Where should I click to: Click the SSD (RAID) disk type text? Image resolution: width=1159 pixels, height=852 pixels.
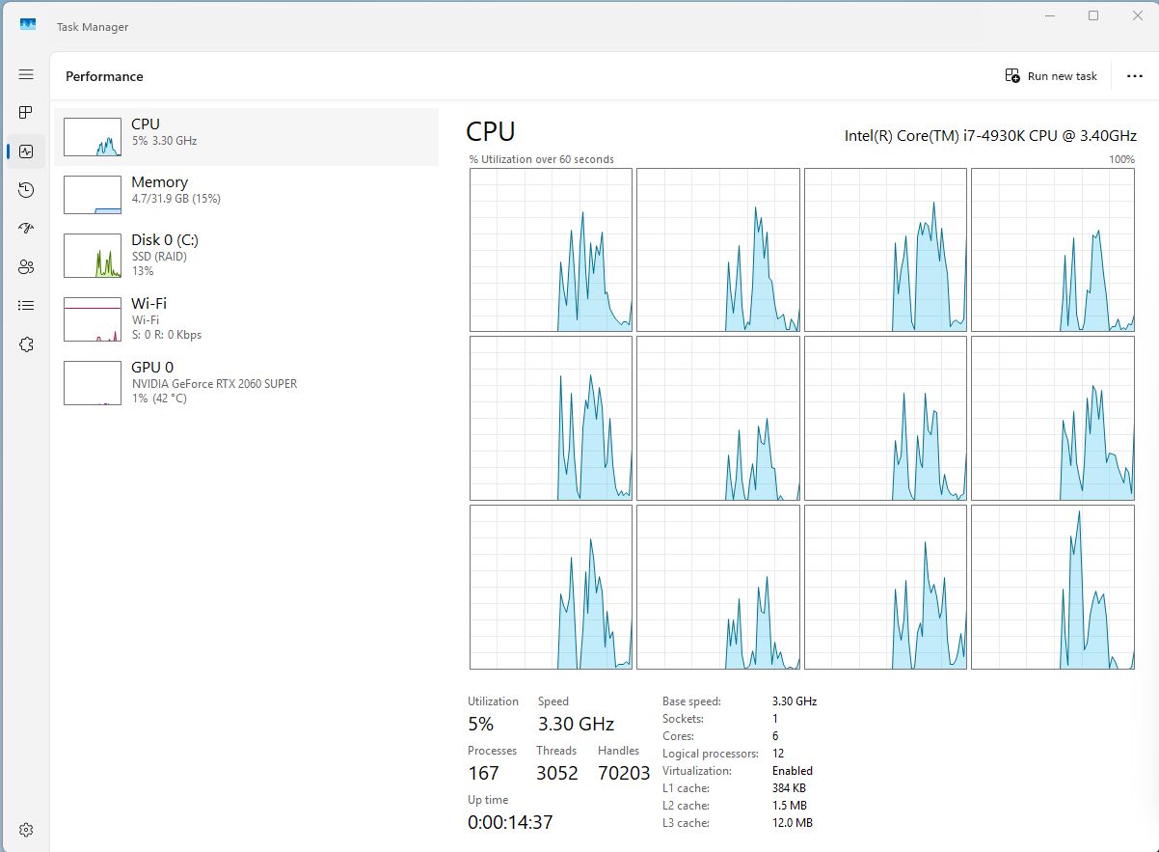point(159,257)
